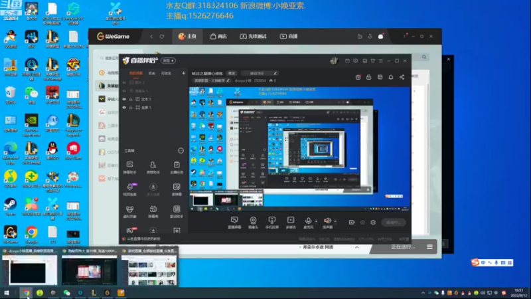
Task: Switch to WeGame 直播 tab
Action: click(289, 37)
